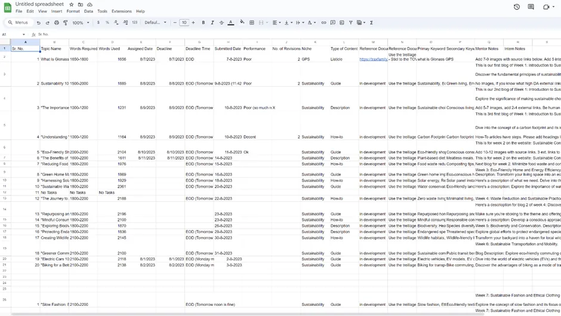Open the zoom 100% dropdown
Viewport: 561px width, 316px height.
pos(81,23)
